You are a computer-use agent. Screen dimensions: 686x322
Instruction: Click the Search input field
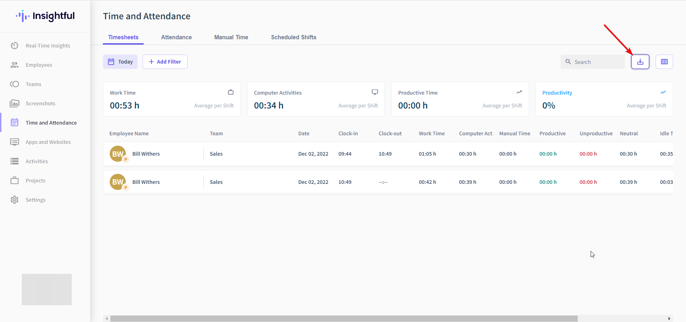pyautogui.click(x=592, y=62)
